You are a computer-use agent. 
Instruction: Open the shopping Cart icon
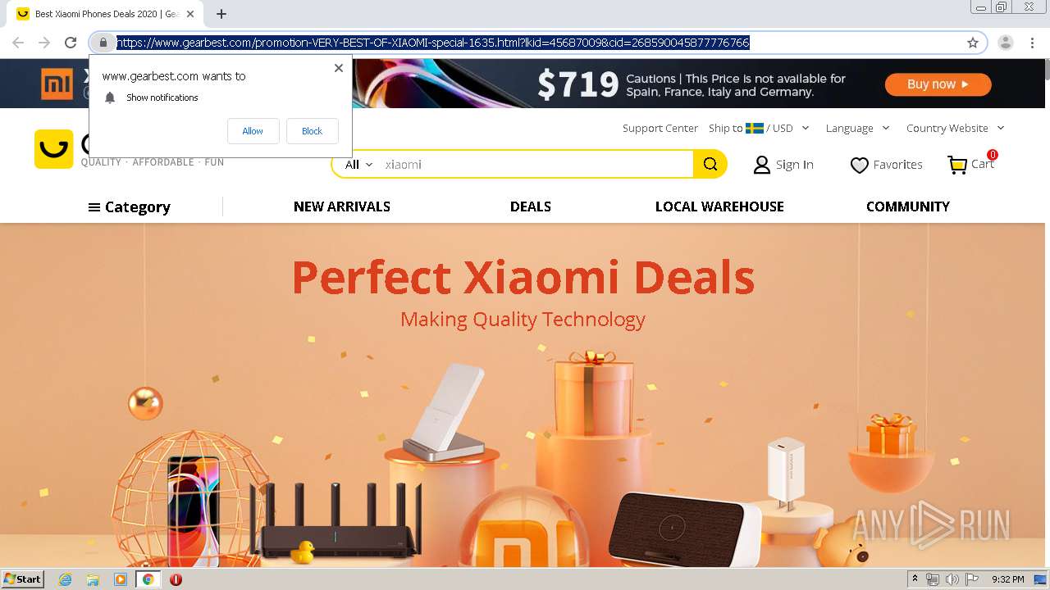click(957, 165)
